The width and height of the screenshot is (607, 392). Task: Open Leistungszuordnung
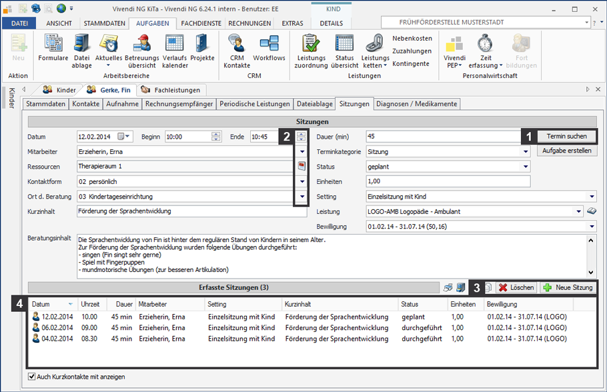tap(312, 51)
